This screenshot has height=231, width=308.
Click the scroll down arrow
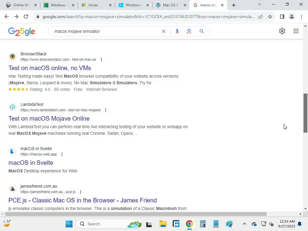(x=305, y=209)
